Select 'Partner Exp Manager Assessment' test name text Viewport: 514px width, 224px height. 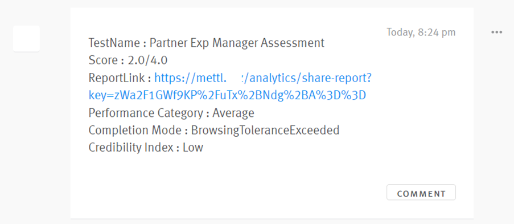pyautogui.click(x=237, y=43)
